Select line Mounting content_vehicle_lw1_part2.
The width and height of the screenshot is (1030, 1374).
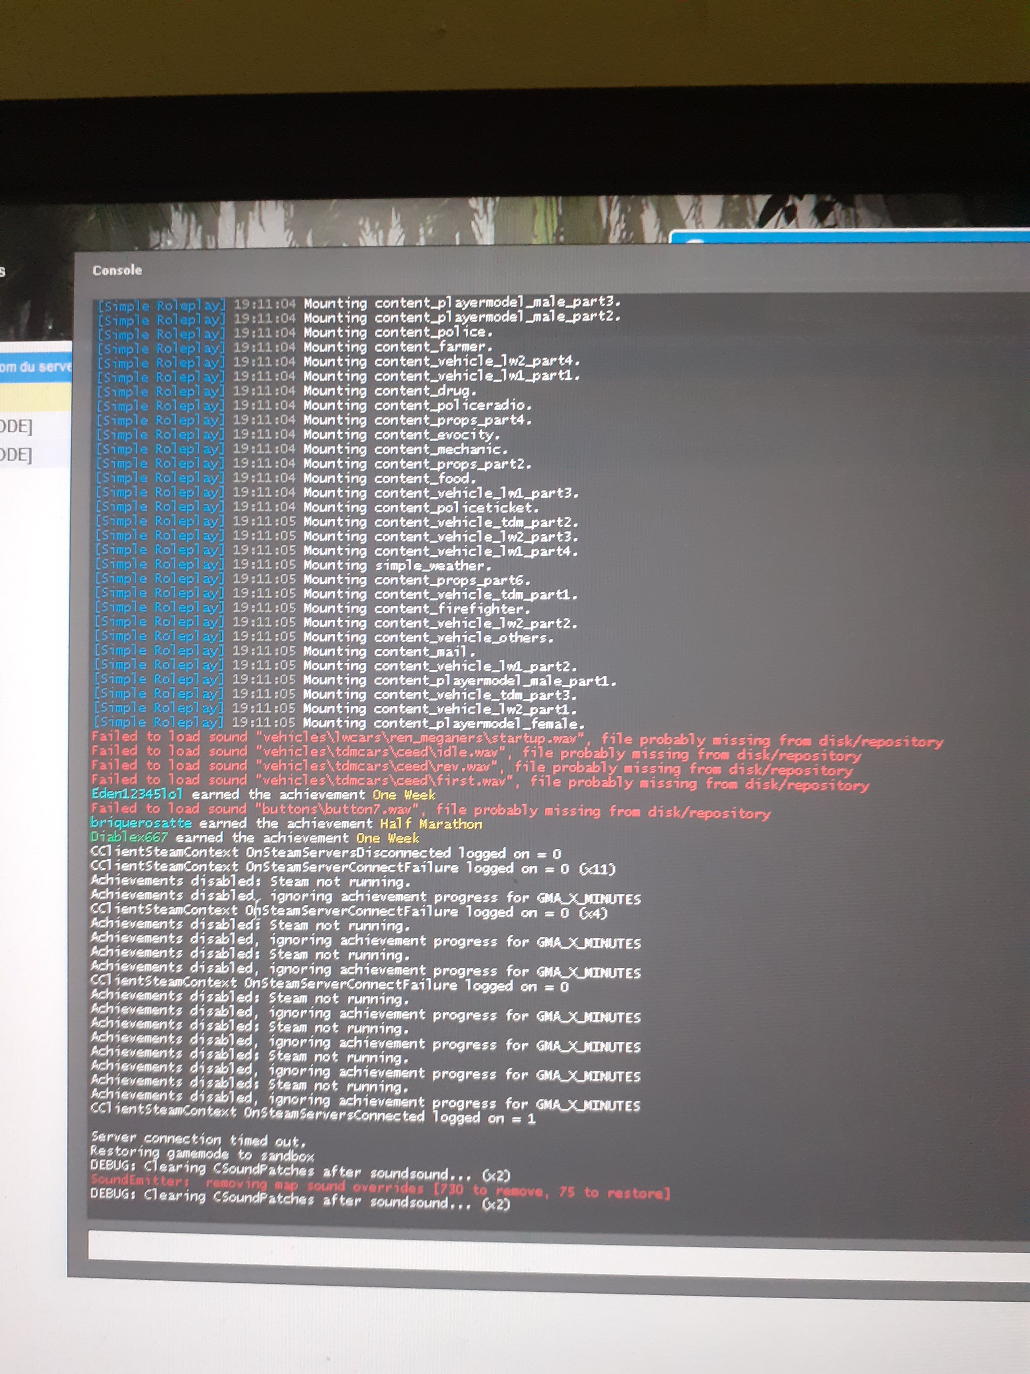pos(336,666)
